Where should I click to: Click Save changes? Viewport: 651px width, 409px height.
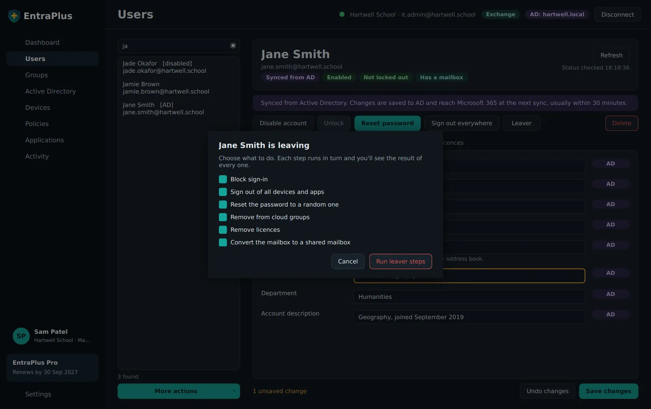(x=608, y=391)
